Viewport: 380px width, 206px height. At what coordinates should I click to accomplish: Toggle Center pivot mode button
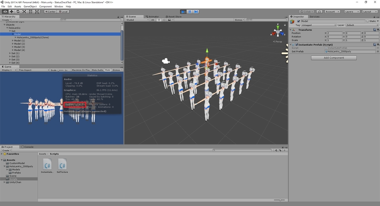(x=50, y=12)
